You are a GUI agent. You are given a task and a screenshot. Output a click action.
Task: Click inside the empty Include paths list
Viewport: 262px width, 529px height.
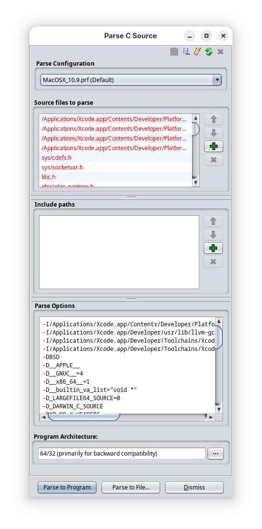point(119,252)
